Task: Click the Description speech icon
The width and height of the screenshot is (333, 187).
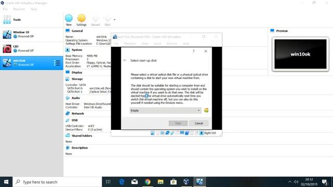Action: [x=68, y=148]
